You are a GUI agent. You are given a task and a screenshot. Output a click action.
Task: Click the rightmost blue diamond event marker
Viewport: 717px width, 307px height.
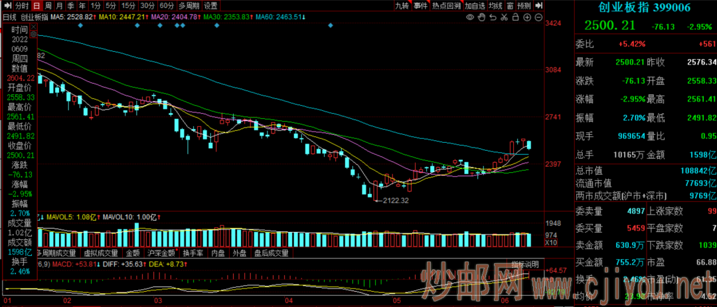[331, 26]
